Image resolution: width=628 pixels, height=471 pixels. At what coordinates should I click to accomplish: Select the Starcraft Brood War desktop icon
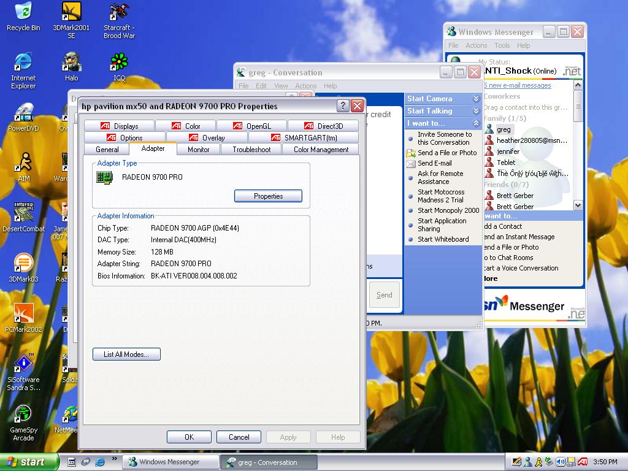pos(119,20)
